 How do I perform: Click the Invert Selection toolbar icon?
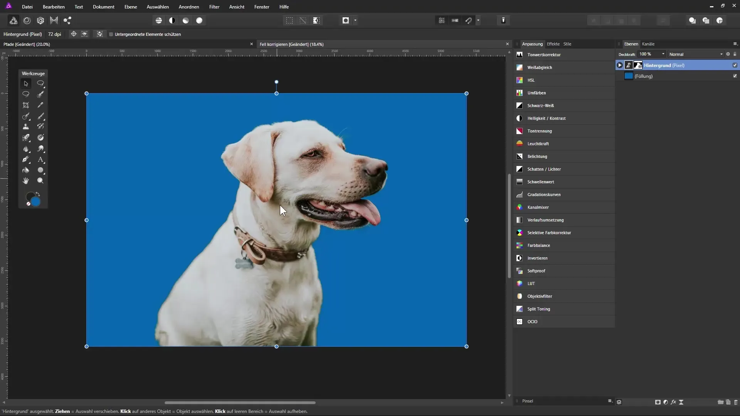point(316,20)
